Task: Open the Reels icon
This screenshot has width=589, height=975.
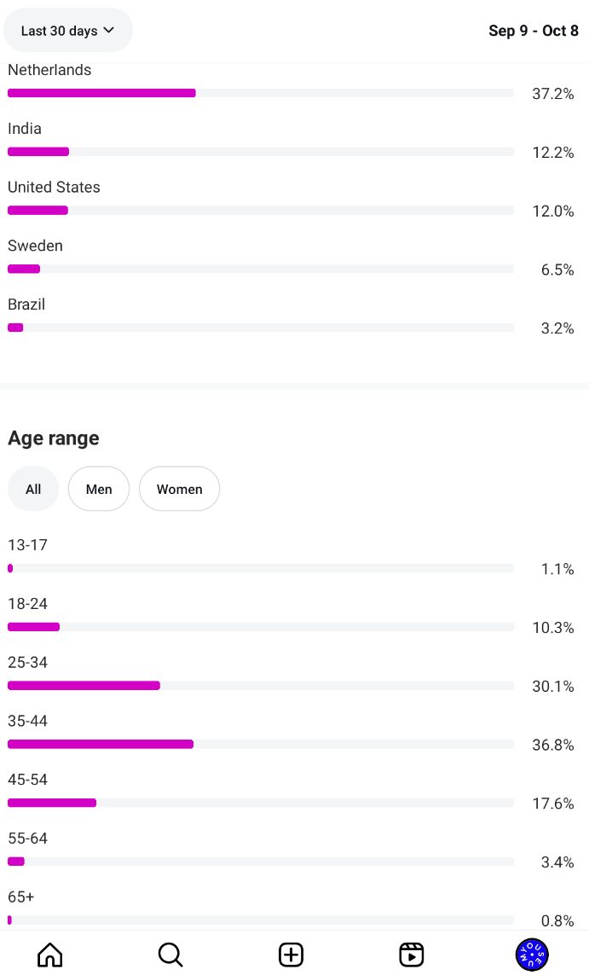Action: (412, 954)
